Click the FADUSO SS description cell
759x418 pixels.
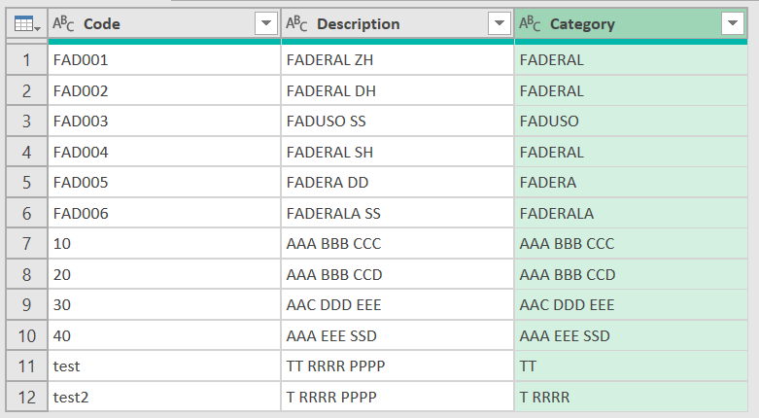coord(397,122)
